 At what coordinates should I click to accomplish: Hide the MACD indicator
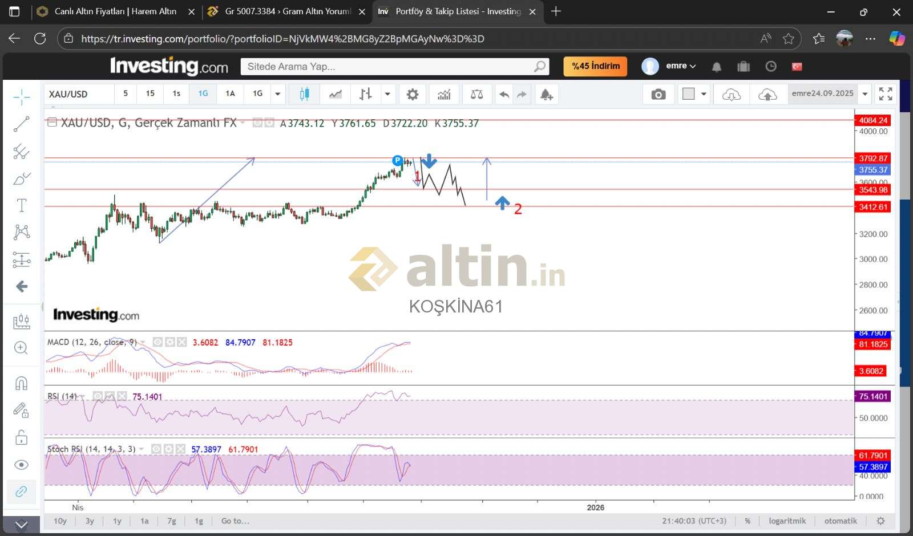coord(157,342)
